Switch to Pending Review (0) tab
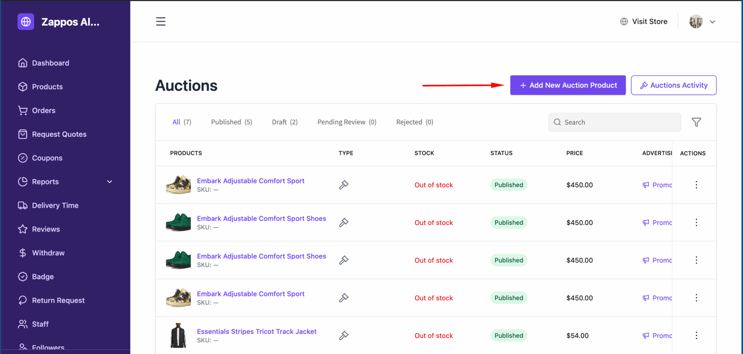Image resolution: width=743 pixels, height=354 pixels. point(347,122)
